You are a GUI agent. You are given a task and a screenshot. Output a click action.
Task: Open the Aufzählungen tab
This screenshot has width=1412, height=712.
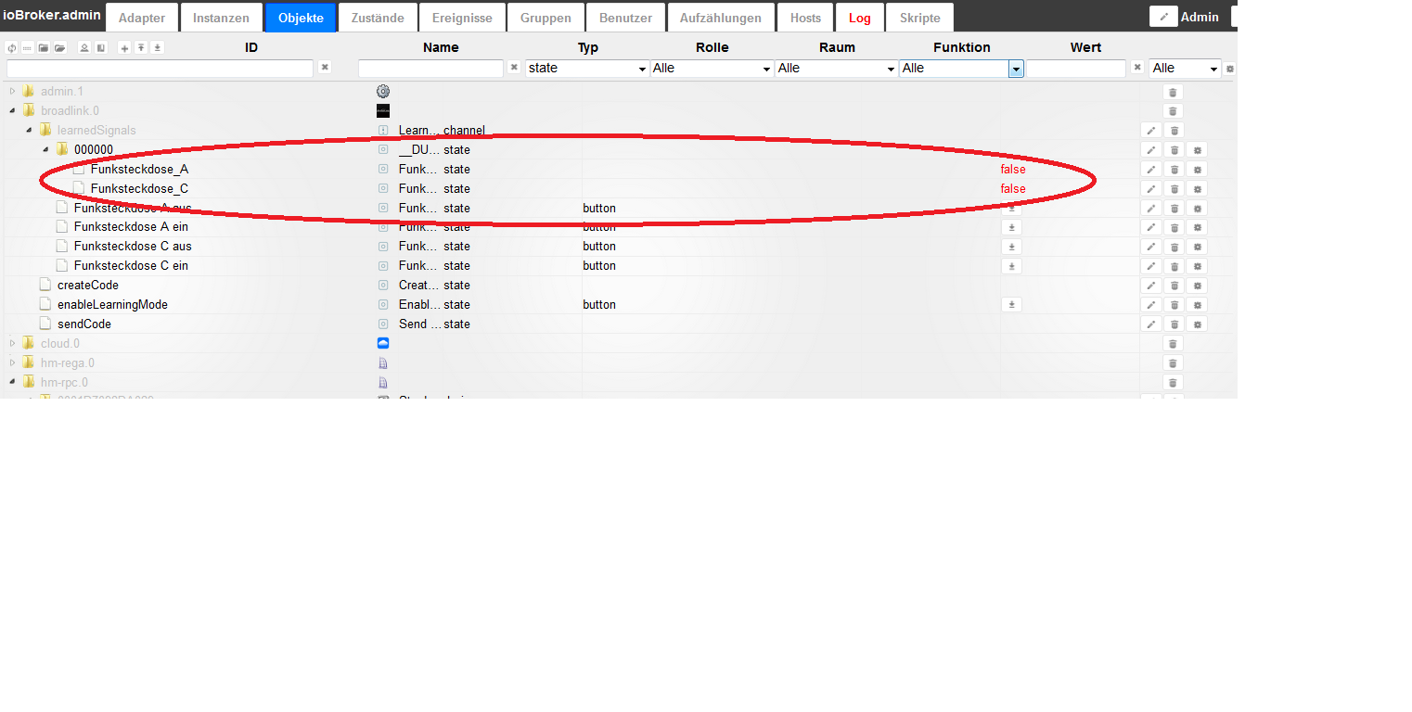point(721,18)
